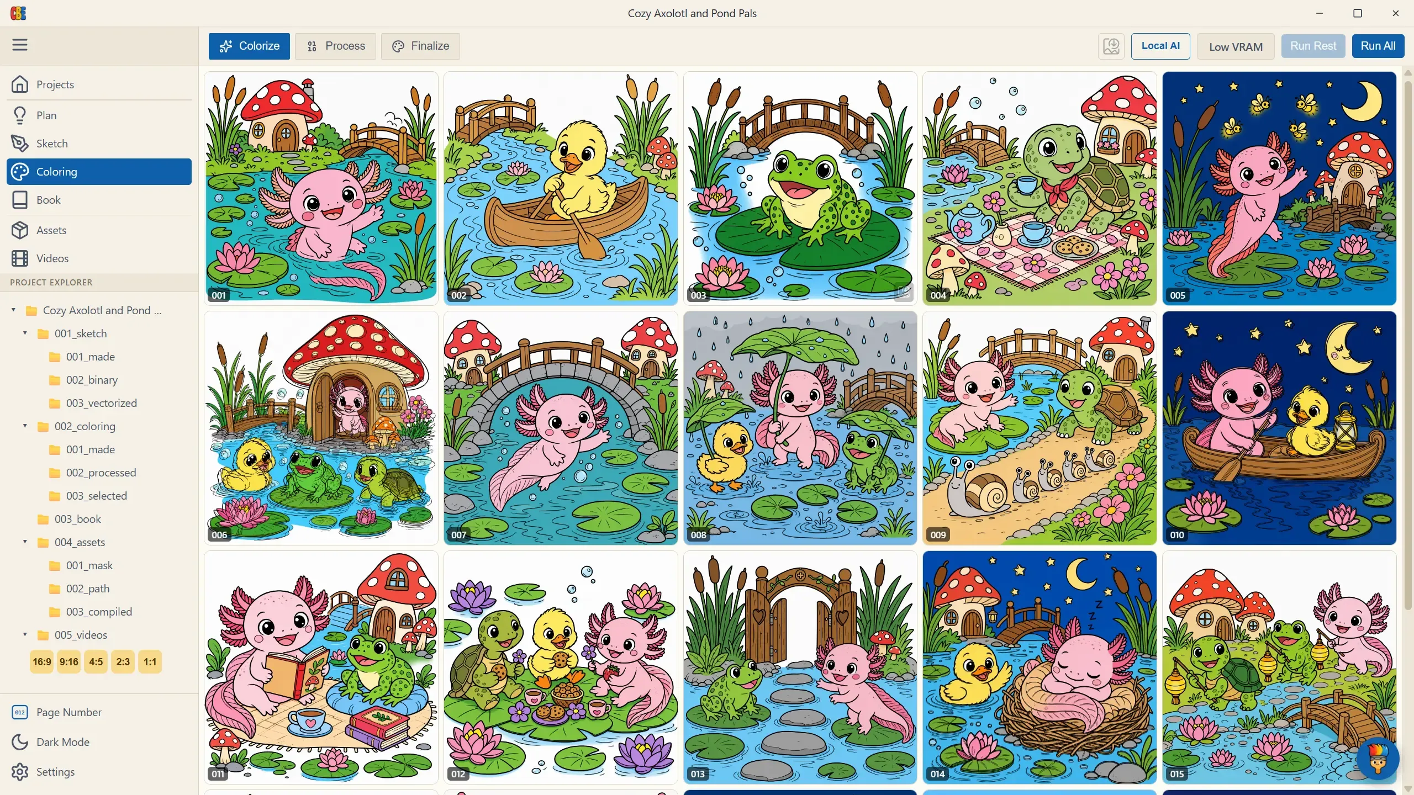Screen dimensions: 1414x795
Task: Click the Videos film icon
Action: (20, 258)
